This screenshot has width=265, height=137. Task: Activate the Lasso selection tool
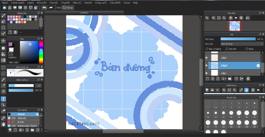pos(3,74)
